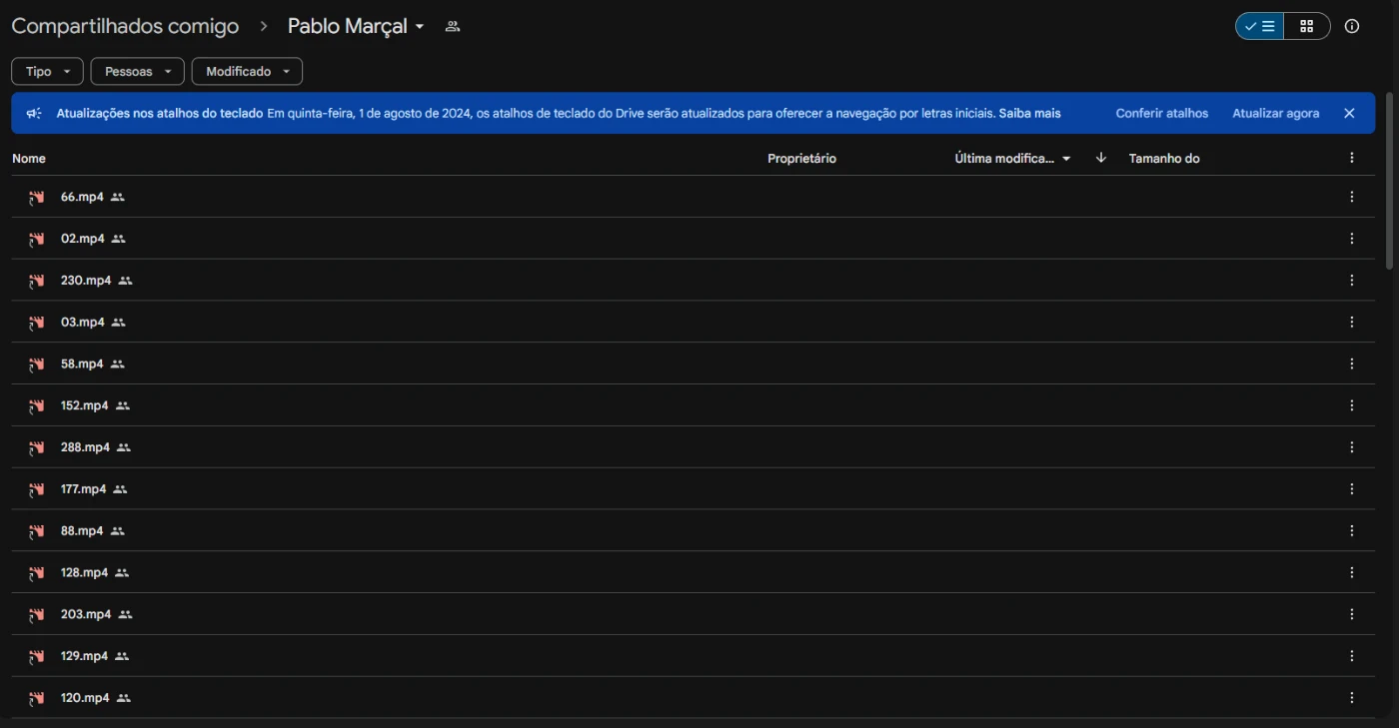Click the megaphone announcement icon in banner
1399x728 pixels.
(34, 114)
